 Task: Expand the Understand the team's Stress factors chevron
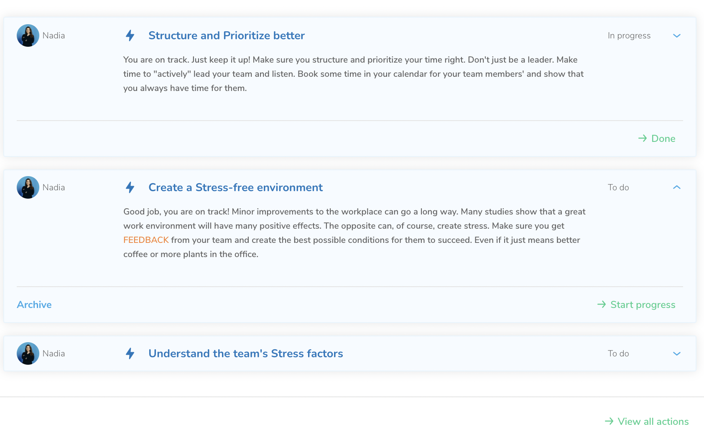(677, 353)
